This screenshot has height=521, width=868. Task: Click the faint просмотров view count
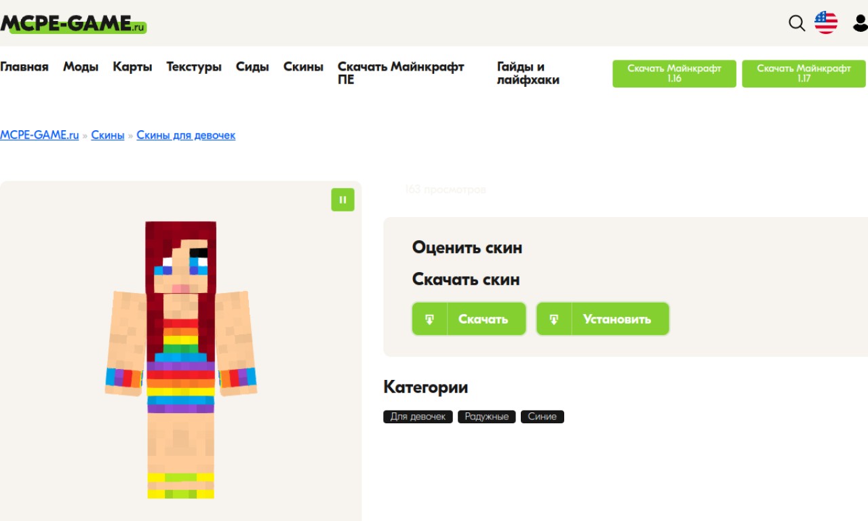coord(446,190)
